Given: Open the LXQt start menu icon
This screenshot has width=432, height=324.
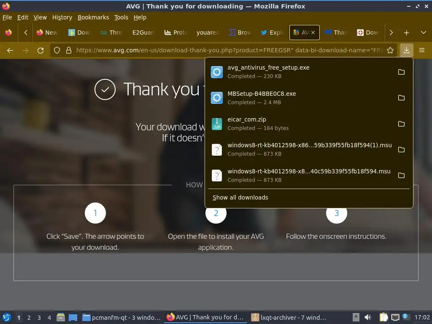Looking at the screenshot, I should point(7,317).
